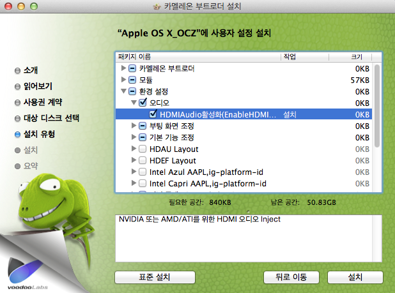The width and height of the screenshot is (395, 293).
Task: Click the 설치 button to install
Action: (355, 277)
